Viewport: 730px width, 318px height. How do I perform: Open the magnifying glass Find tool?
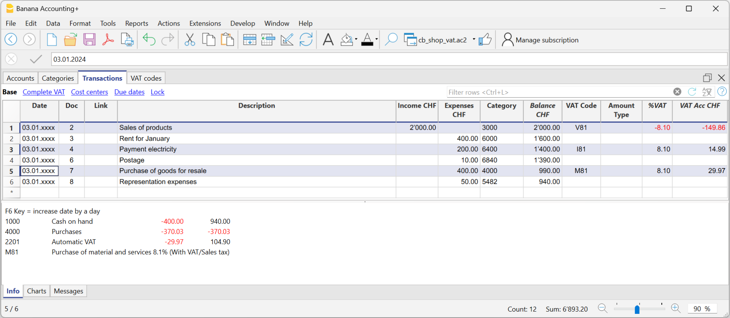pos(391,40)
